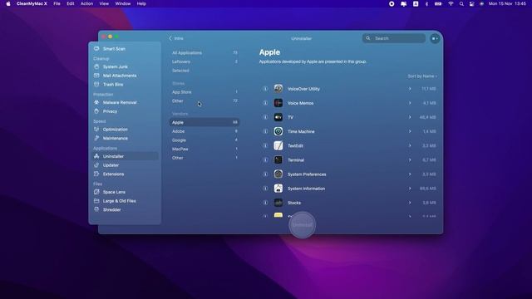
Task: Click the info circle next to Time Machine
Action: [265, 131]
